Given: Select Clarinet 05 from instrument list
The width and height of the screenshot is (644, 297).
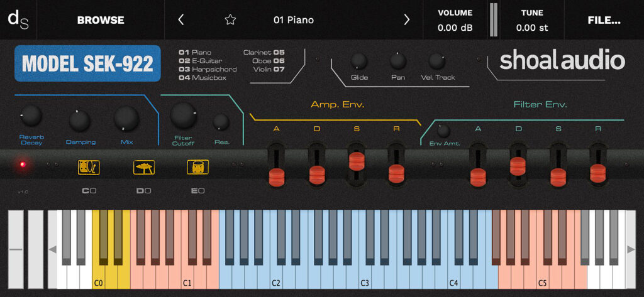Looking at the screenshot, I should [264, 53].
